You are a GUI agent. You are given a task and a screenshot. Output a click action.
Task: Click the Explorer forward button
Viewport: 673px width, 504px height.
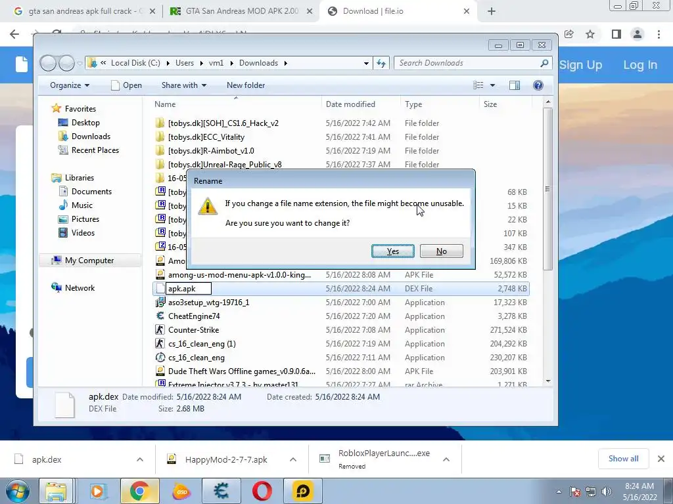pyautogui.click(x=66, y=63)
